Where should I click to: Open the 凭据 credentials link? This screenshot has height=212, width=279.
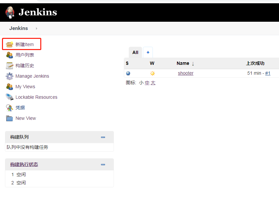20,108
